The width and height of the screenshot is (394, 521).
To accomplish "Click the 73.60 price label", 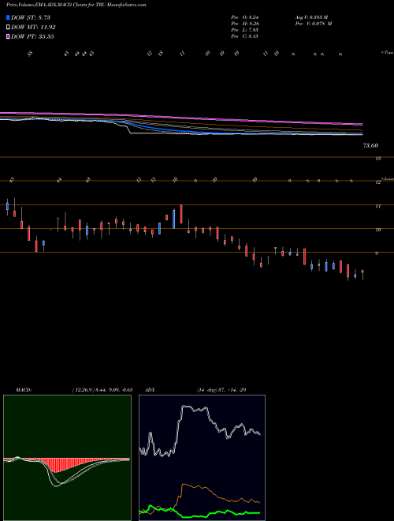I will [x=371, y=145].
